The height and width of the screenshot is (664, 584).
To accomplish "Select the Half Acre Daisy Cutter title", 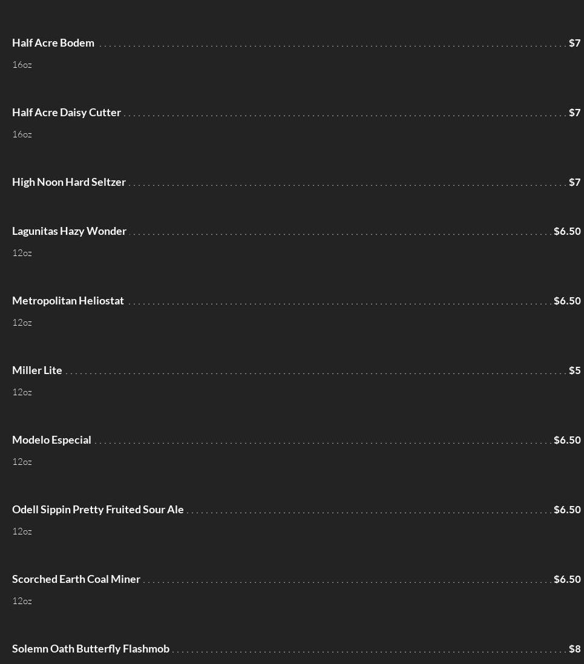I will pyautogui.click(x=67, y=113).
